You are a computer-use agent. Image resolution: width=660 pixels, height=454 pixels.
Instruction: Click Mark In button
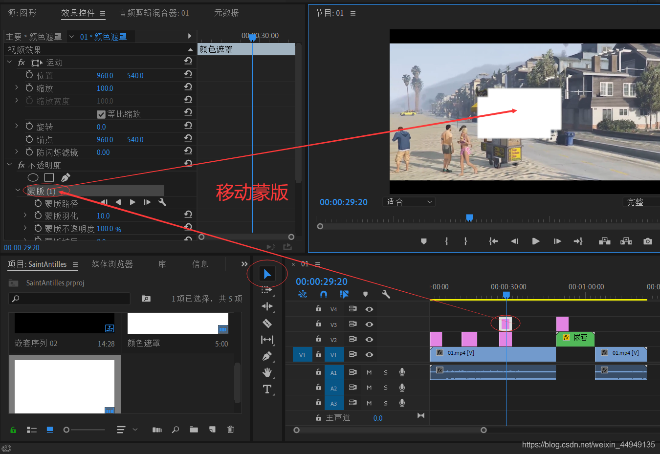click(x=446, y=241)
